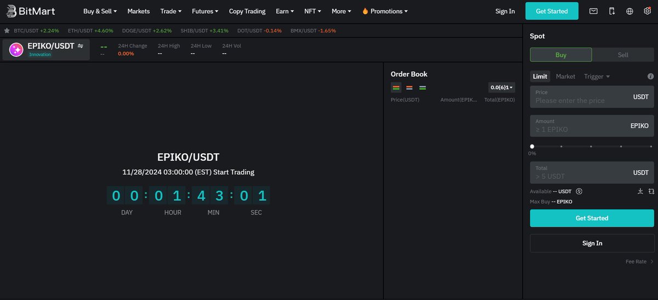Screen dimensions: 658x300
Task: Click the Innovation tag under EPIKO/USDT
Action: [40, 55]
